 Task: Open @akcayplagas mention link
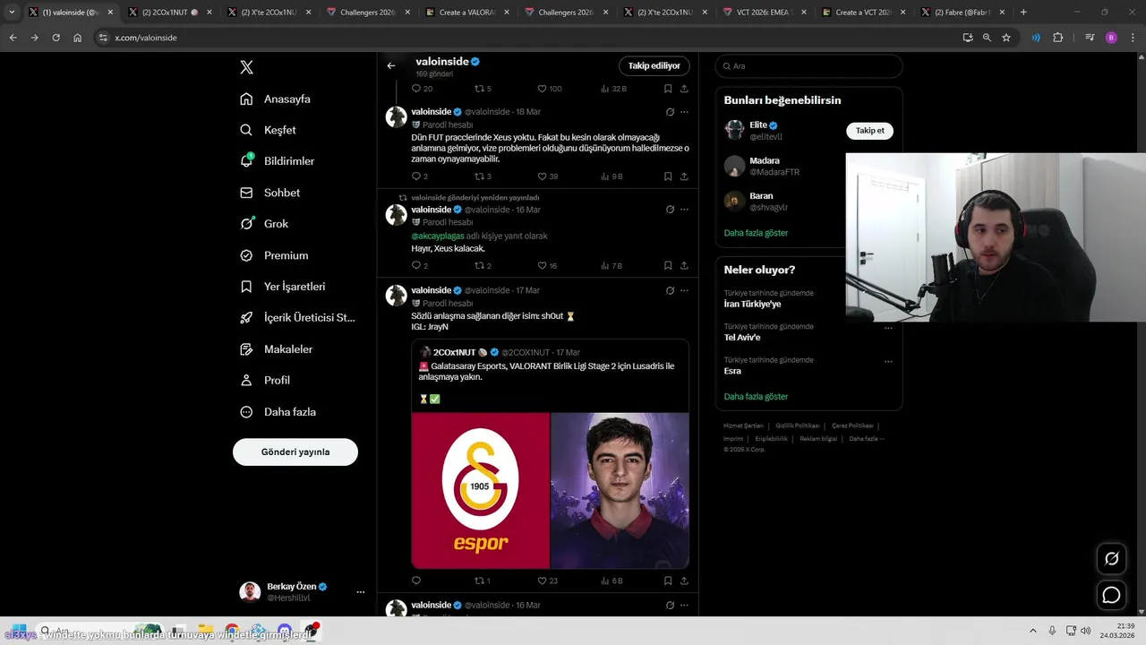click(438, 236)
